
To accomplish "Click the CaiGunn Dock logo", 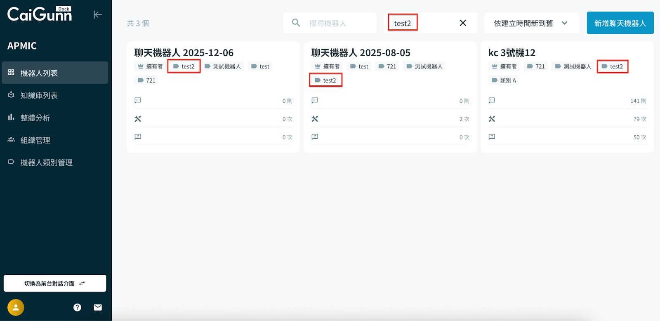I will pos(40,14).
